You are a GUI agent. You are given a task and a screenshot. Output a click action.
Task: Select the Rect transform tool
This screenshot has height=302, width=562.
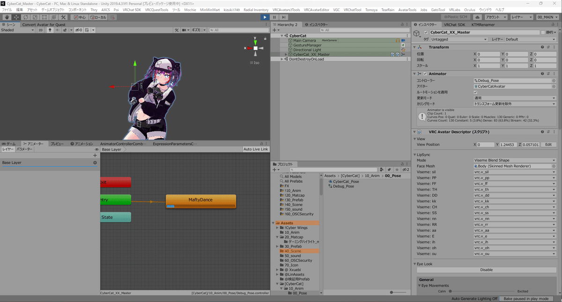(44, 17)
